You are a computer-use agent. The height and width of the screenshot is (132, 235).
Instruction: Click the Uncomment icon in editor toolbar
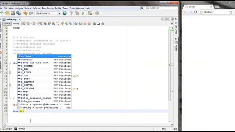tap(98, 23)
